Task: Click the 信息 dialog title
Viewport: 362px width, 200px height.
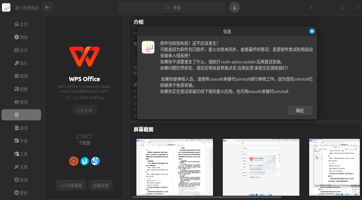Action: pyautogui.click(x=227, y=31)
